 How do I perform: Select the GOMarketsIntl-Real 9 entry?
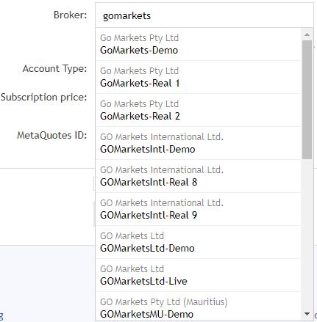[x=198, y=209]
